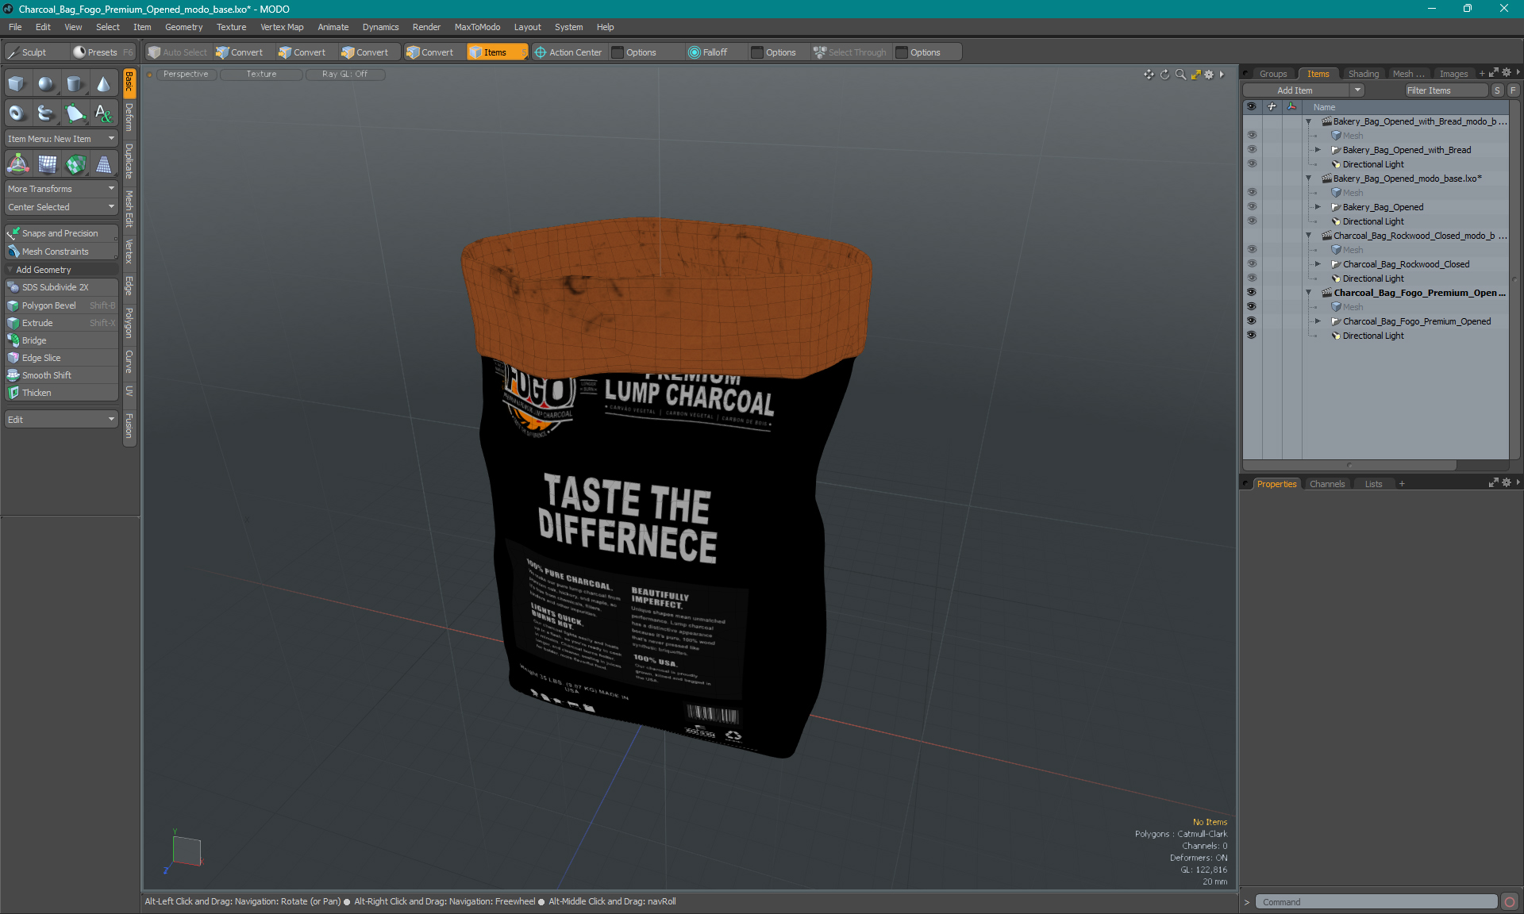Select the Cube primitive tool

[17, 83]
